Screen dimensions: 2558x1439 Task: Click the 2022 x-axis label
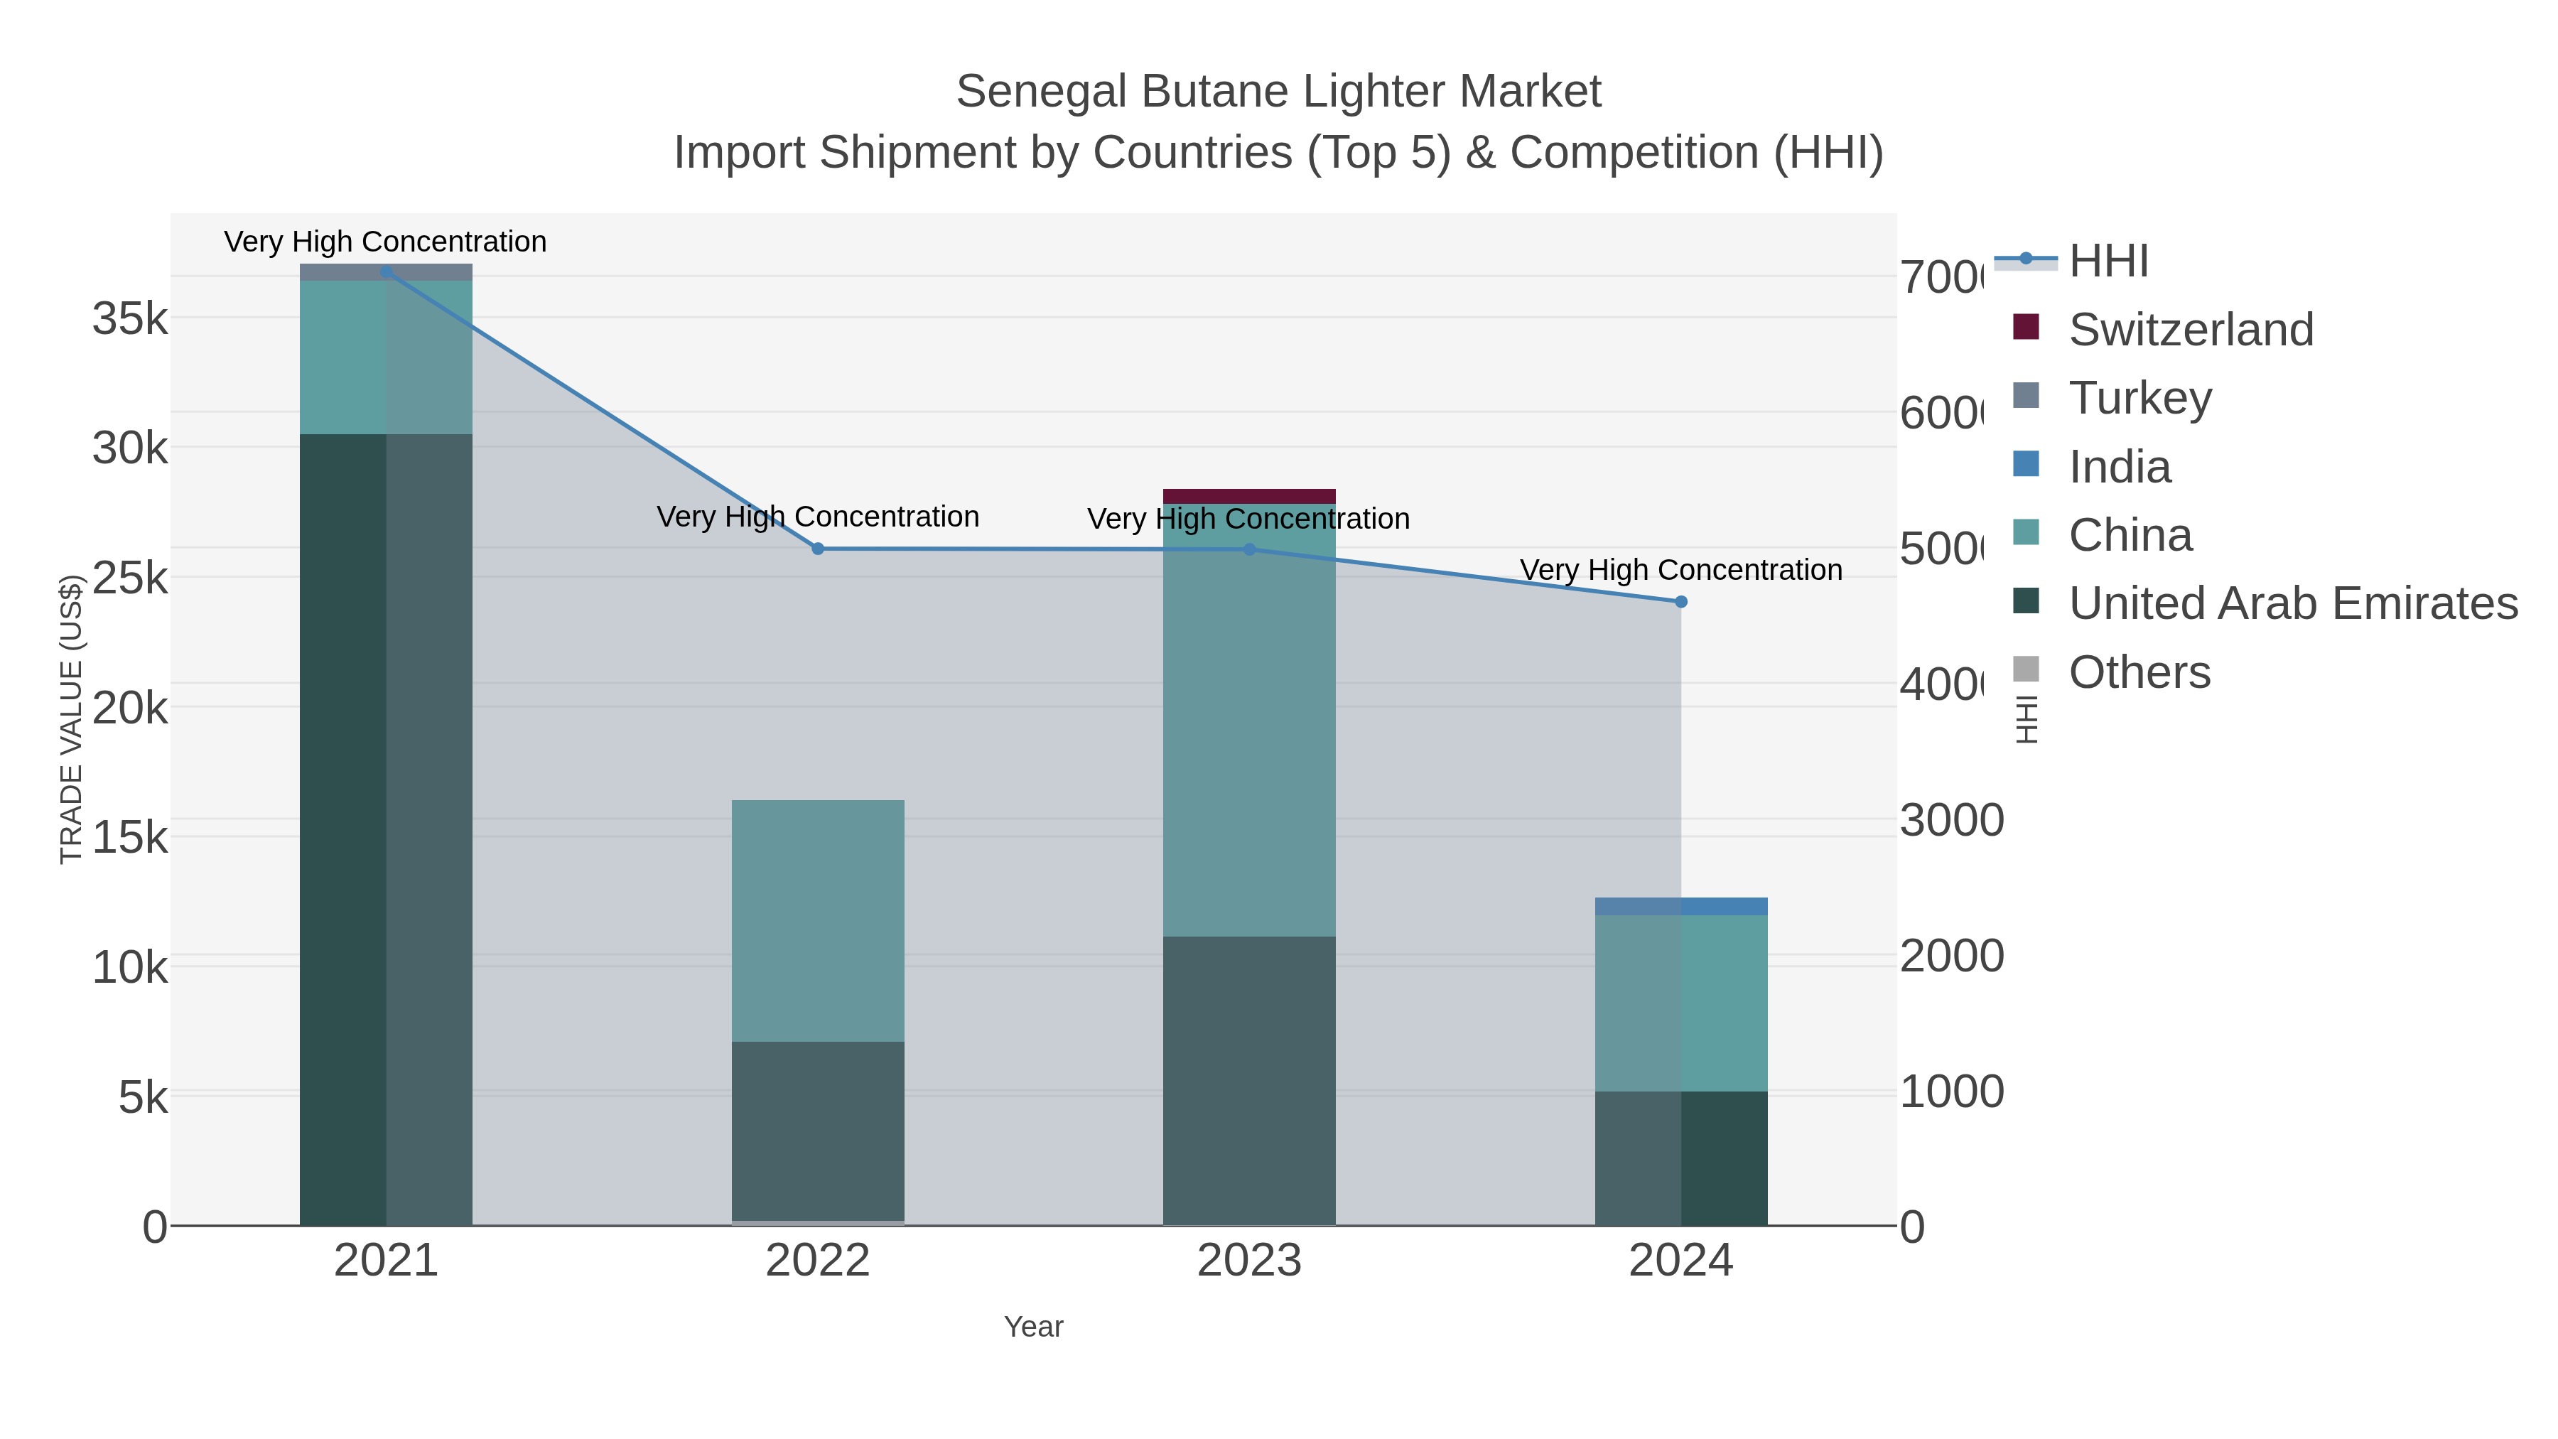coord(819,1261)
